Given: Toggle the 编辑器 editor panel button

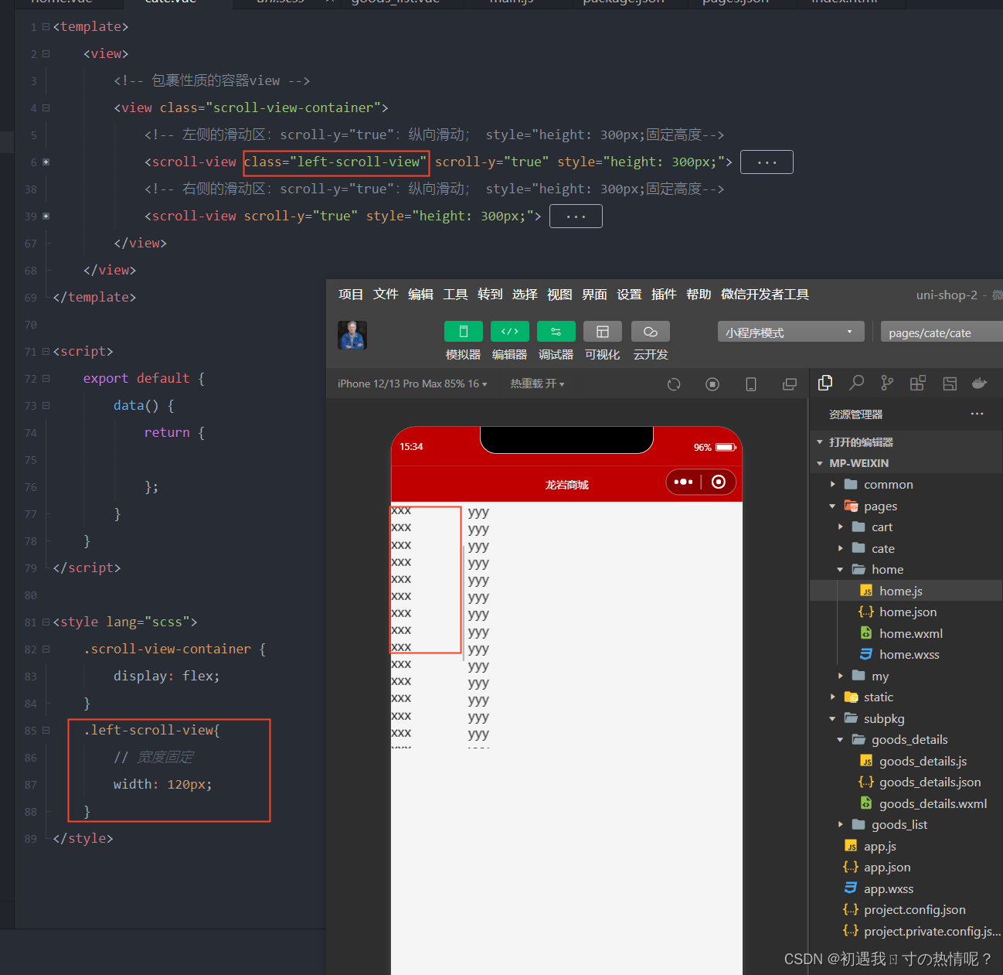Looking at the screenshot, I should coord(510,331).
